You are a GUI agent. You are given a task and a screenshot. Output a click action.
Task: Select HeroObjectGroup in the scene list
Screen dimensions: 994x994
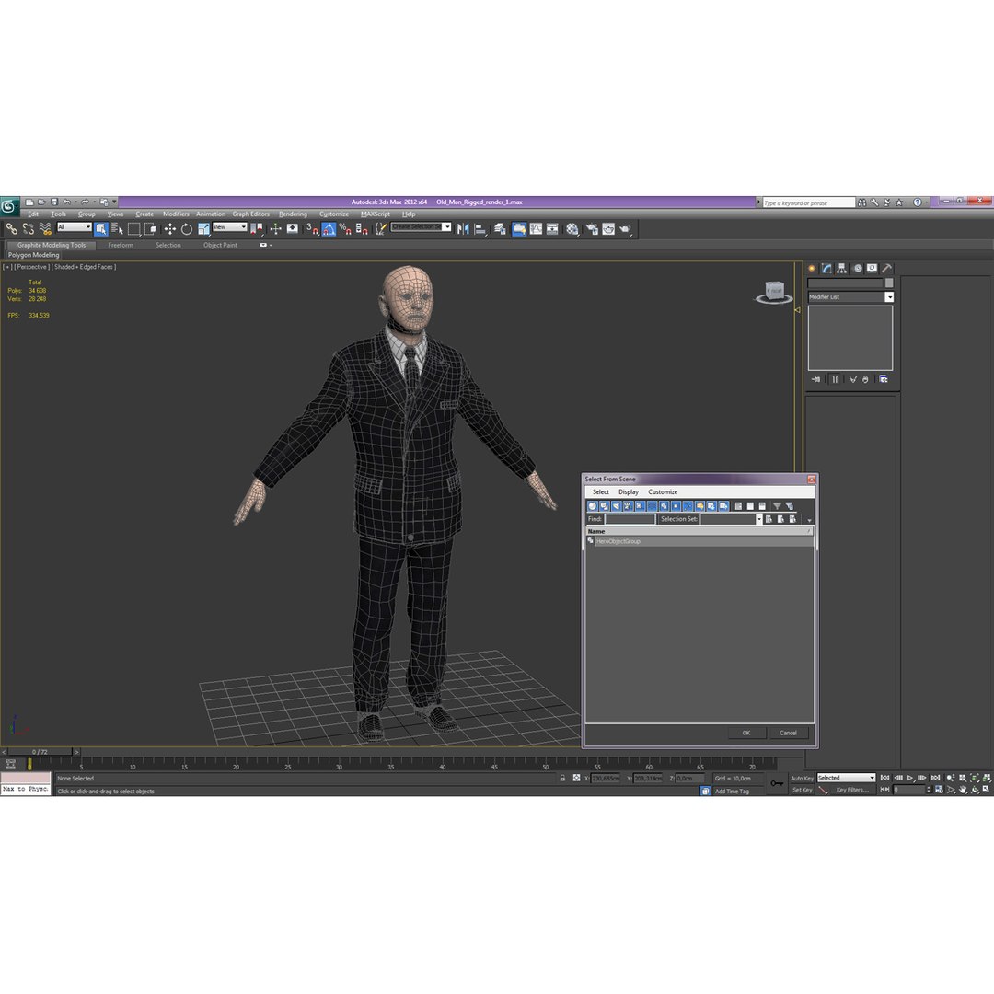699,541
